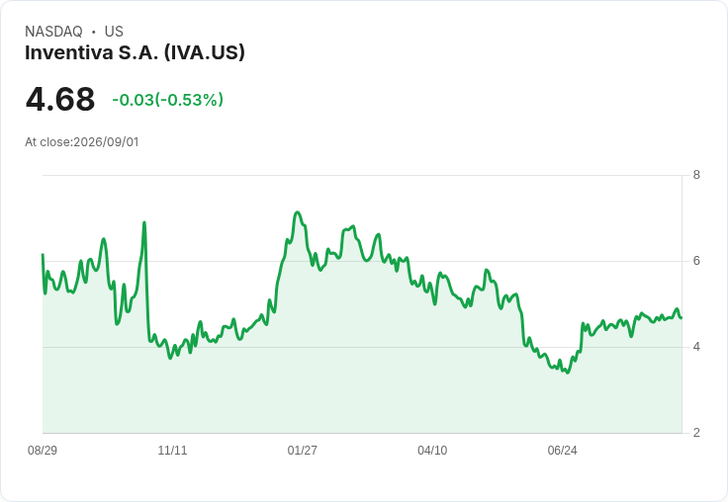Click the NASDAQ exchange label
The image size is (728, 502).
[x=53, y=32]
